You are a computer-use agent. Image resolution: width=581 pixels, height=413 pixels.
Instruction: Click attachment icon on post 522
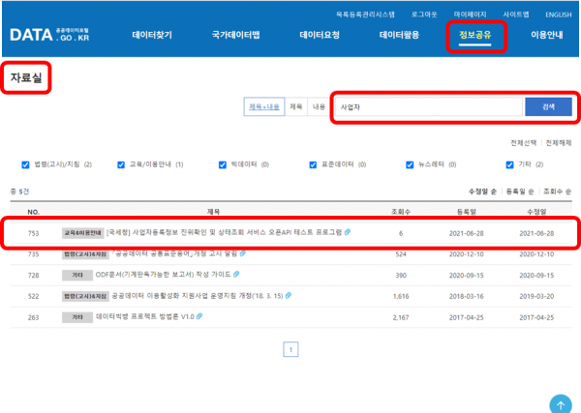[288, 296]
